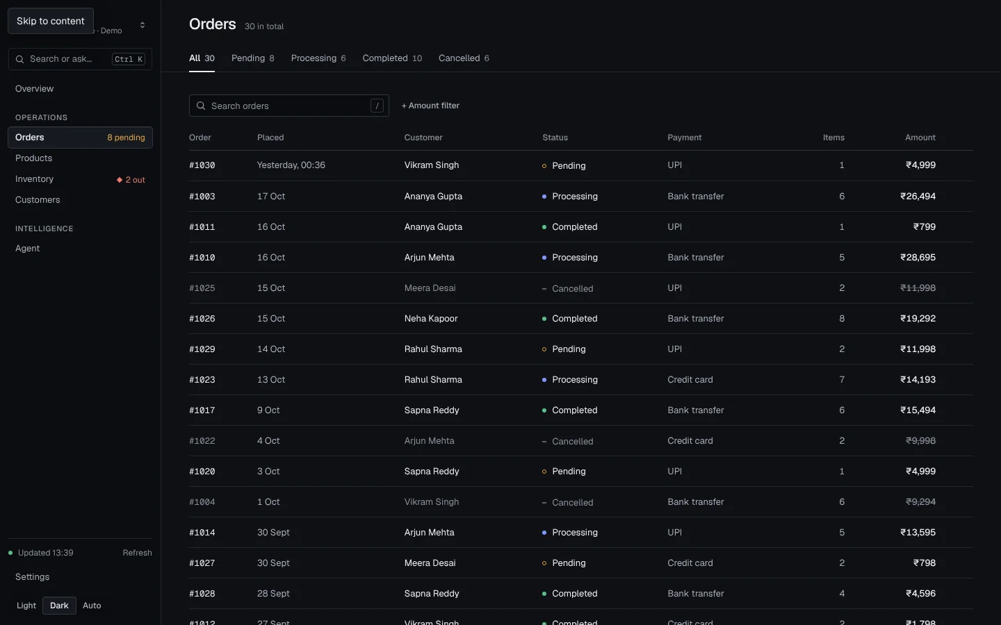
Task: Open the Agent page
Action: (80, 249)
